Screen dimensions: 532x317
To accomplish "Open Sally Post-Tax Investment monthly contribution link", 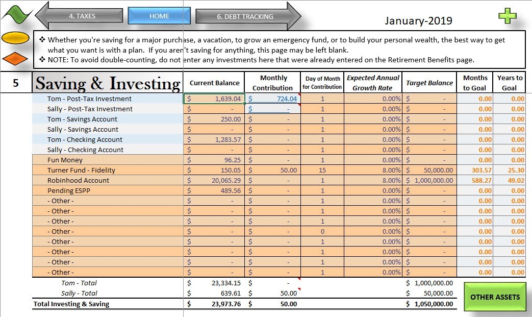I will tap(272, 109).
